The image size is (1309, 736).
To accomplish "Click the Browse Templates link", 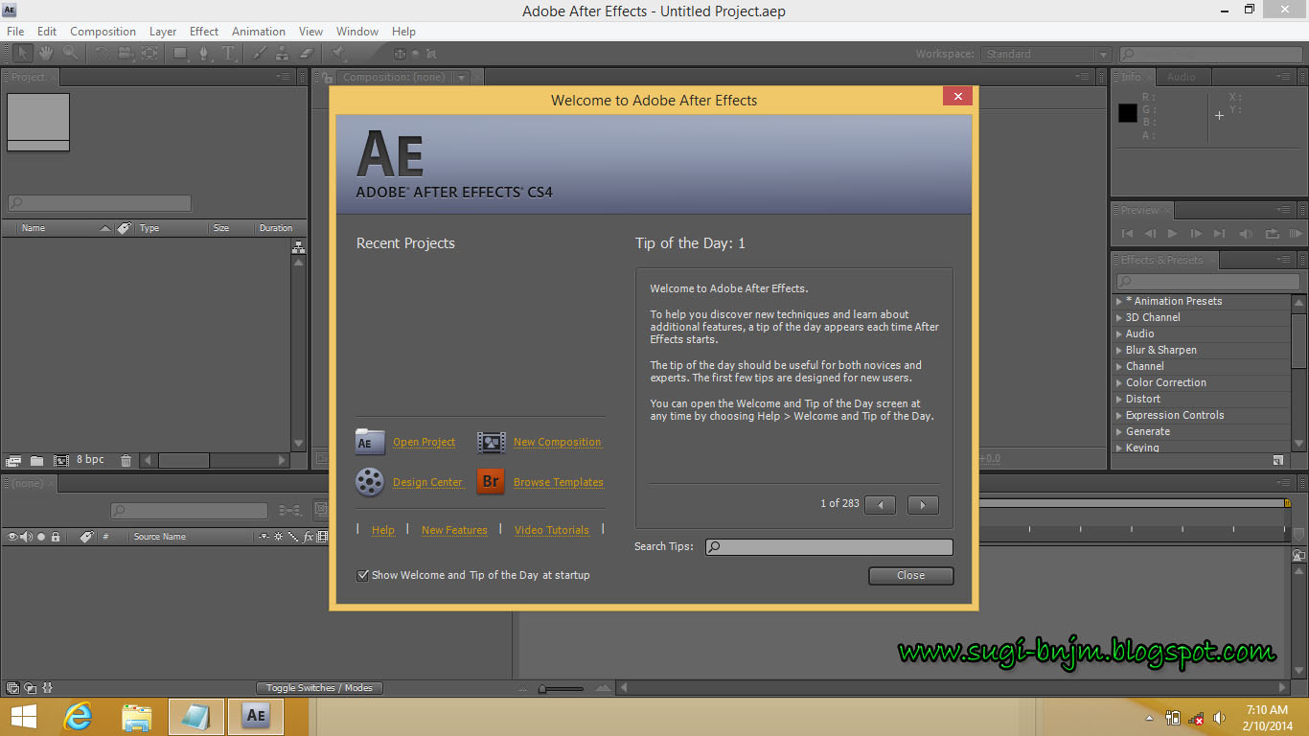I will click(559, 482).
